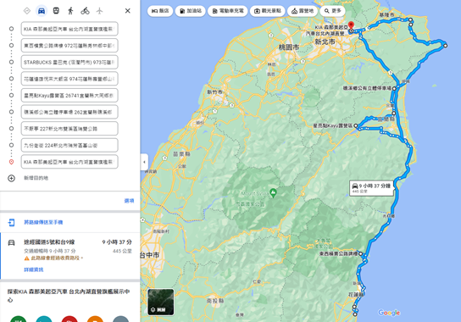Open the 詳細資訊 route details link
This screenshot has width=461, height=322.
tap(34, 269)
